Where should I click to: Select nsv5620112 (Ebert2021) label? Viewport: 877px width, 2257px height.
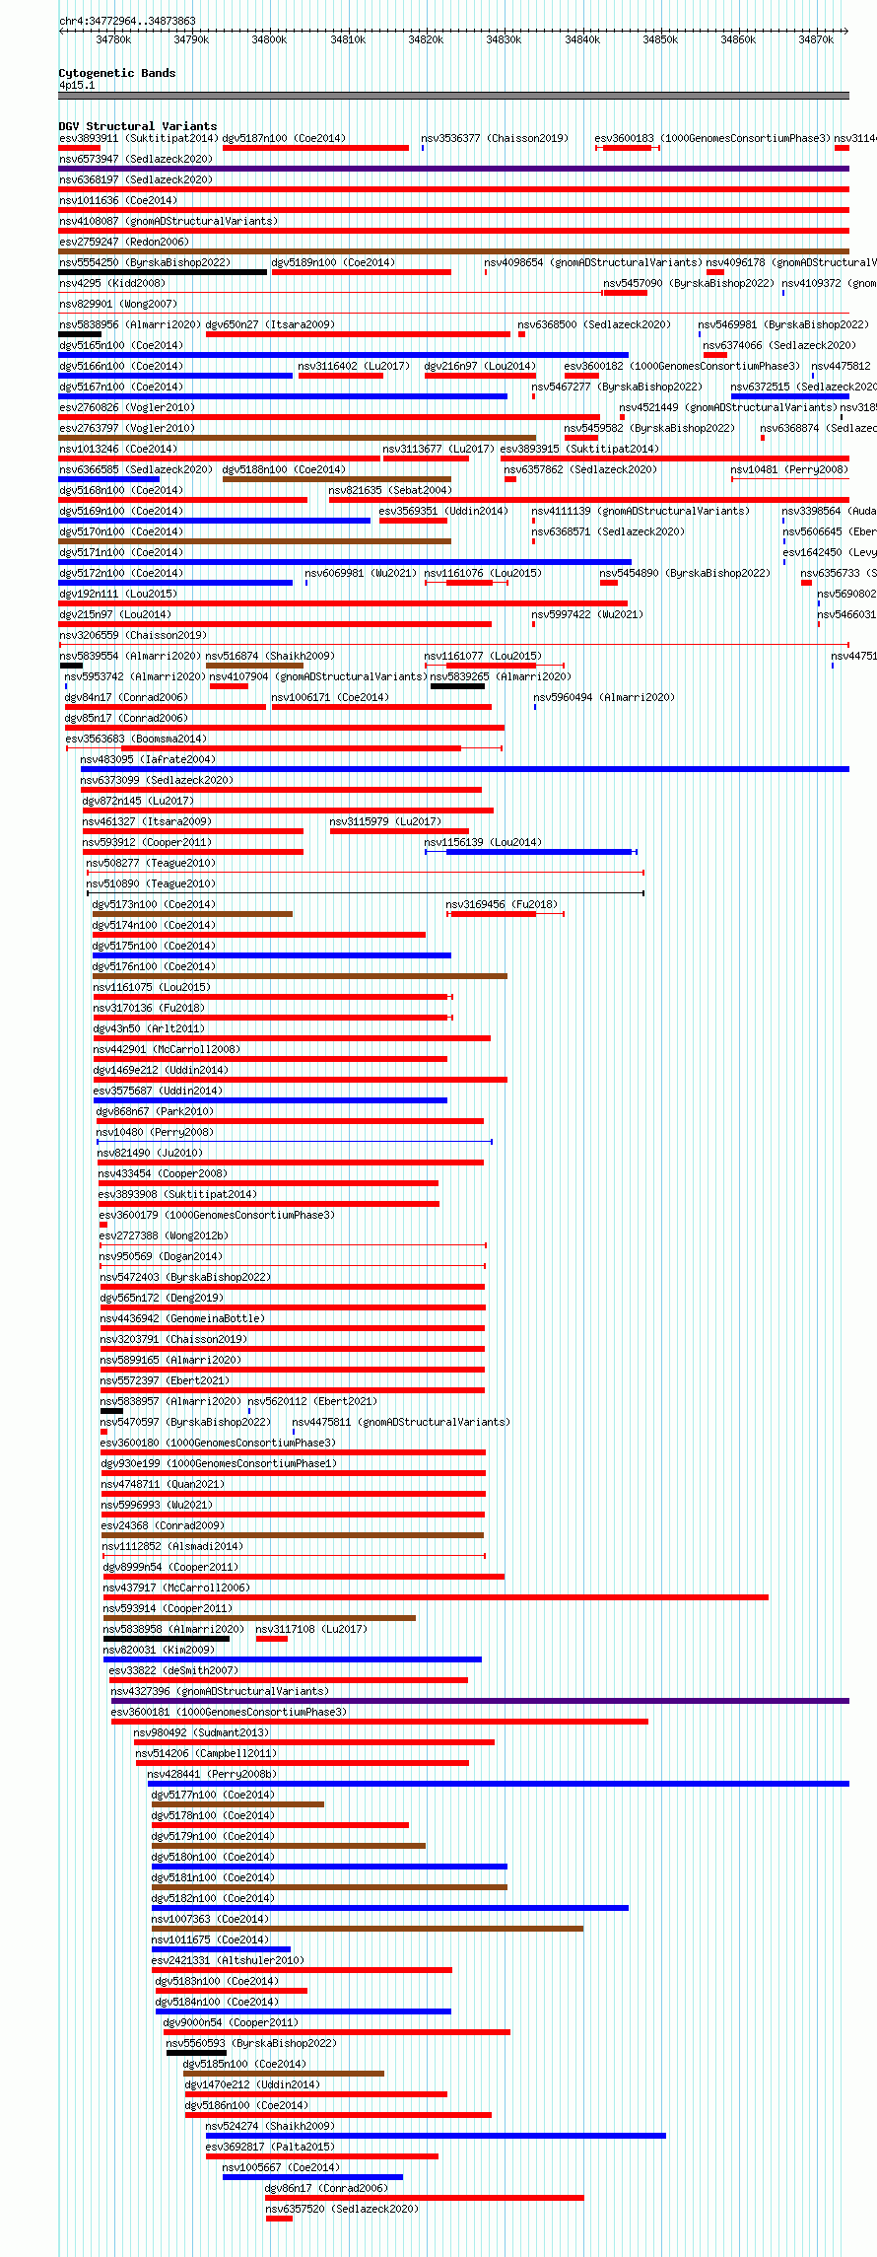coord(312,1401)
